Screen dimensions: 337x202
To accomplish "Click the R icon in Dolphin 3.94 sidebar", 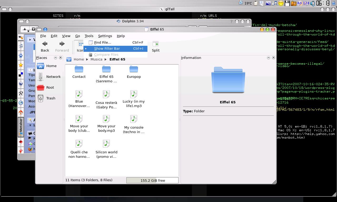I will tap(21, 93).
